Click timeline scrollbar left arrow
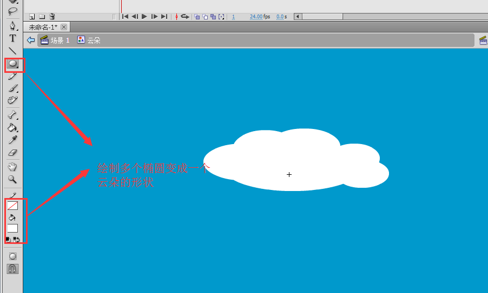The image size is (488, 293). click(298, 16)
